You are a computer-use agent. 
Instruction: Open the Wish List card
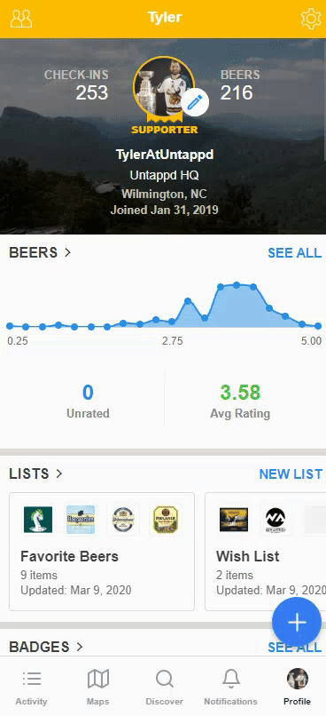(x=266, y=552)
